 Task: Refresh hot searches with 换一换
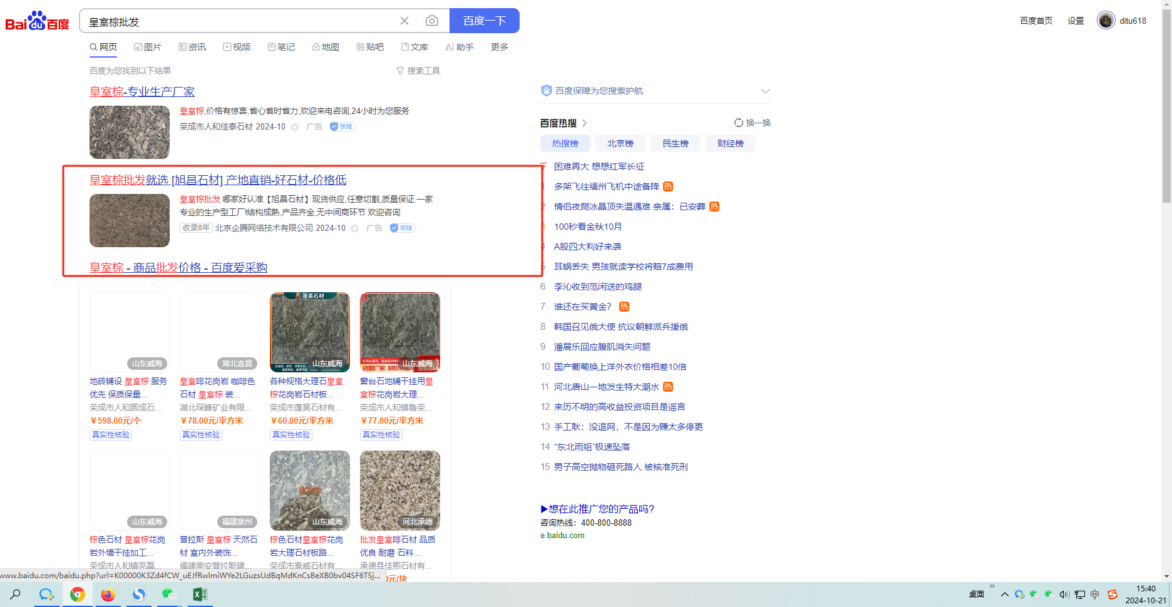(x=753, y=123)
